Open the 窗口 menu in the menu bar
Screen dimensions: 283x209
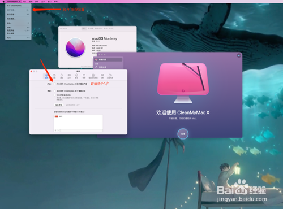[x=49, y=2]
